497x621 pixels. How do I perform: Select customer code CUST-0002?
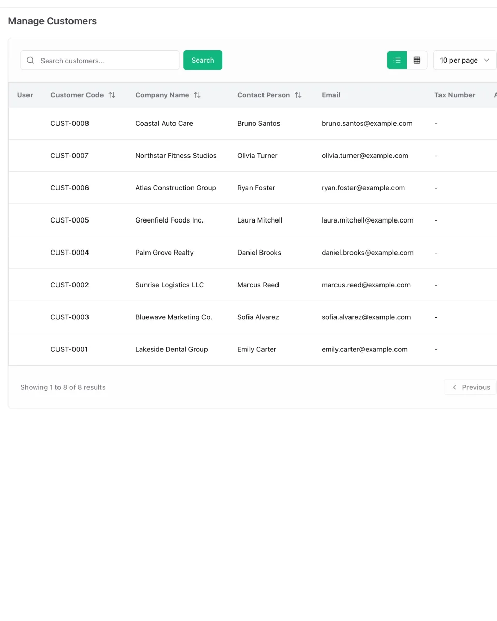[x=69, y=285]
